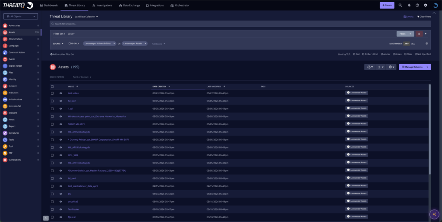The width and height of the screenshot is (442, 222).
Task: Toggle the IS ONLY checkbox
Action: (x=69, y=43)
